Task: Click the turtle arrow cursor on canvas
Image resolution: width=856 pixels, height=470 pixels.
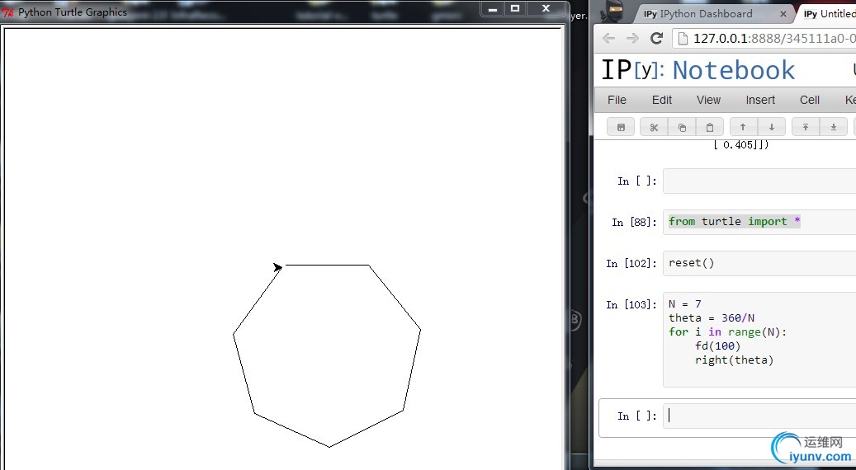Action: point(278,267)
